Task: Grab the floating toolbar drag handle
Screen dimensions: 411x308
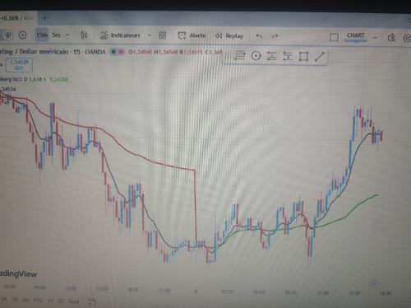Action: pyautogui.click(x=227, y=56)
